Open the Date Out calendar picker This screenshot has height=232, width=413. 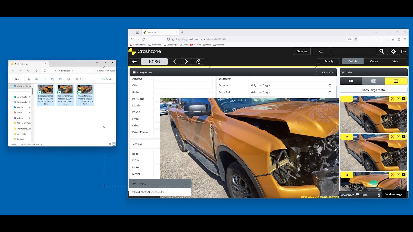330,92
